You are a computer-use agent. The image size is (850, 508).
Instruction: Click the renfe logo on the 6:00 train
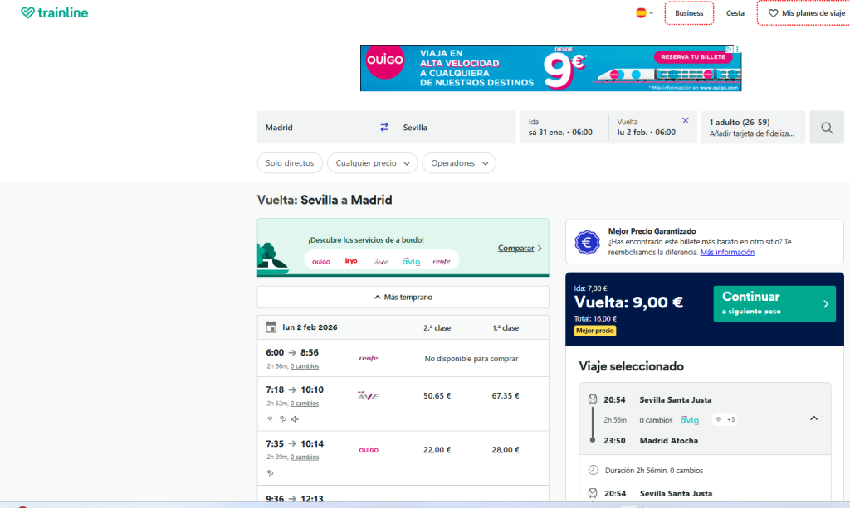(x=368, y=359)
